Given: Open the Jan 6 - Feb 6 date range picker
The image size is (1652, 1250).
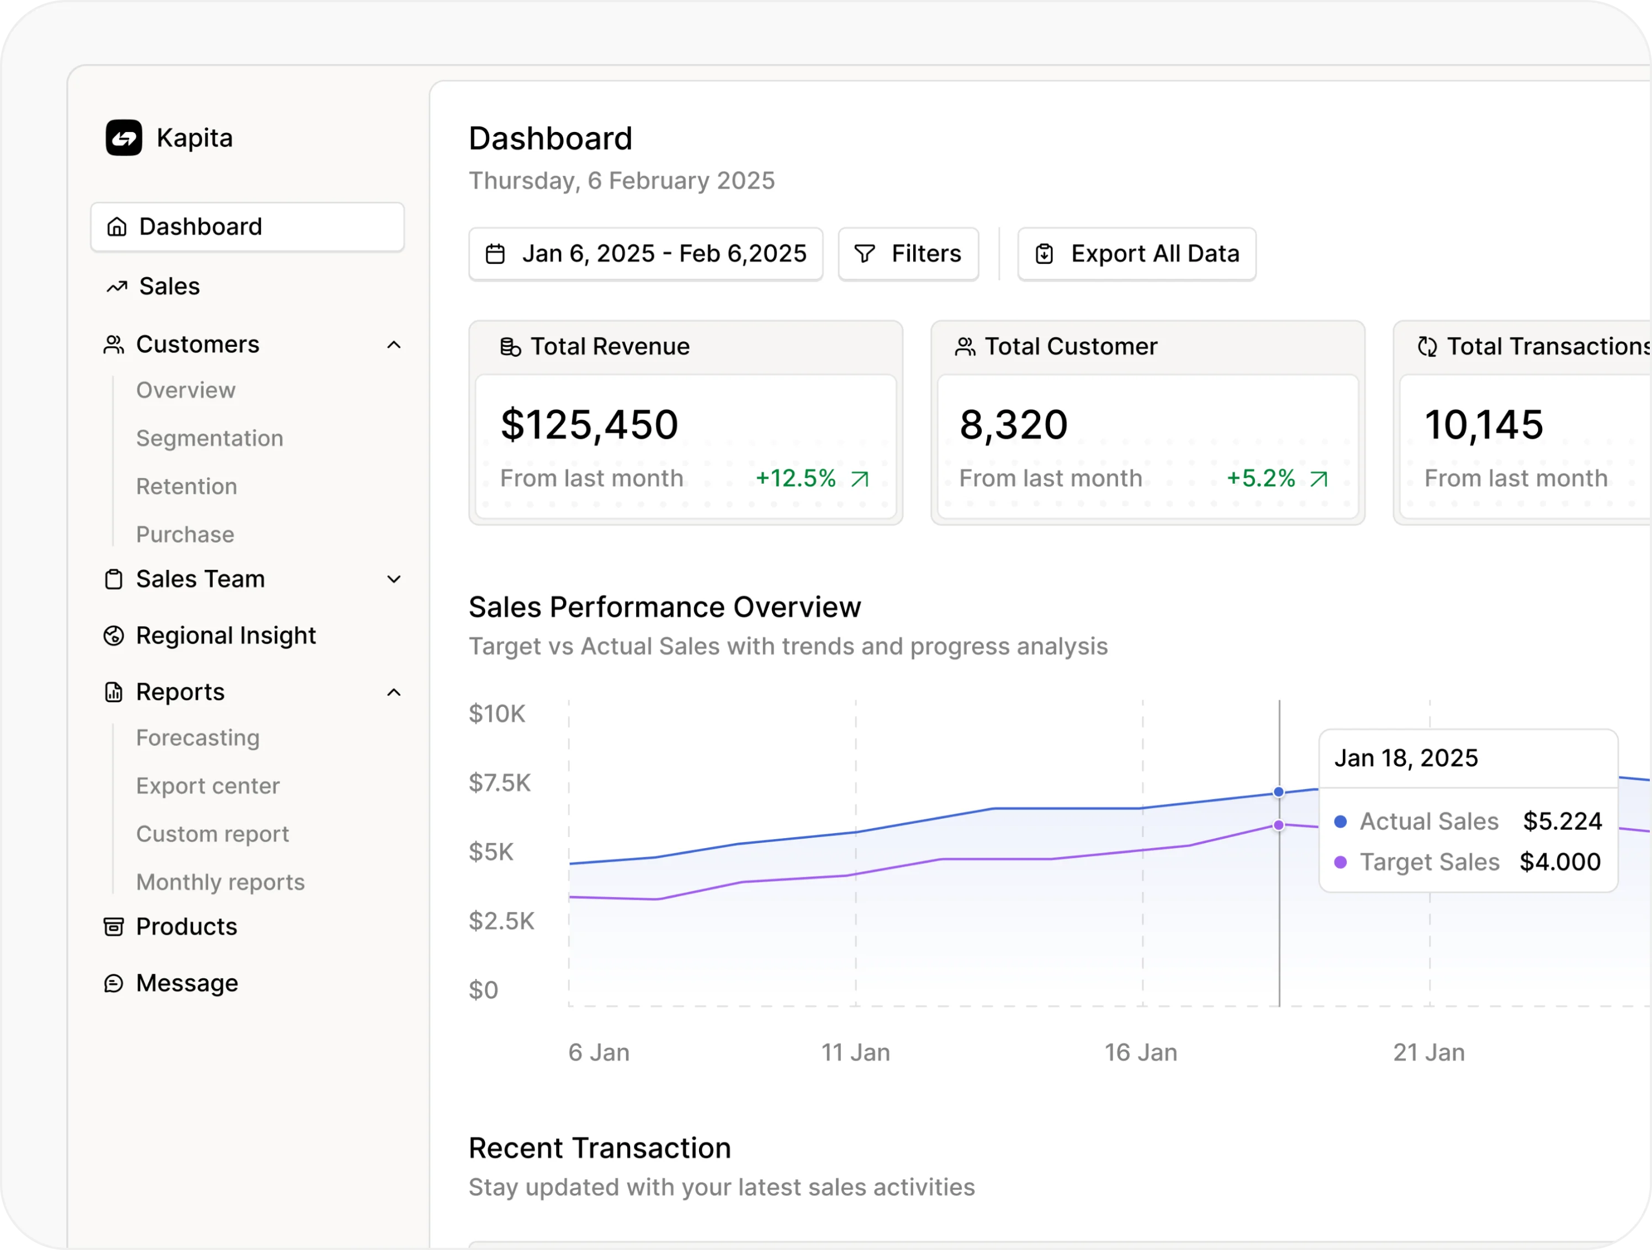Looking at the screenshot, I should tap(646, 255).
